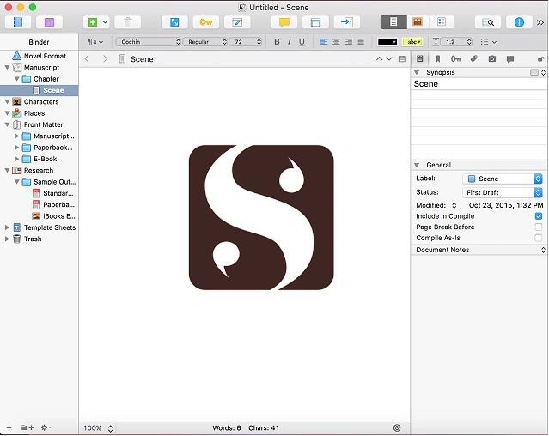This screenshot has height=436, width=549.
Task: Toggle inspector lock icon
Action: point(540,59)
